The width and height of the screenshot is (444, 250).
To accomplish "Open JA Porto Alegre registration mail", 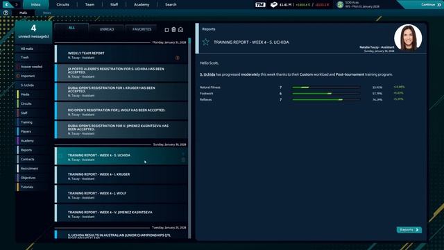I will pos(121,72).
